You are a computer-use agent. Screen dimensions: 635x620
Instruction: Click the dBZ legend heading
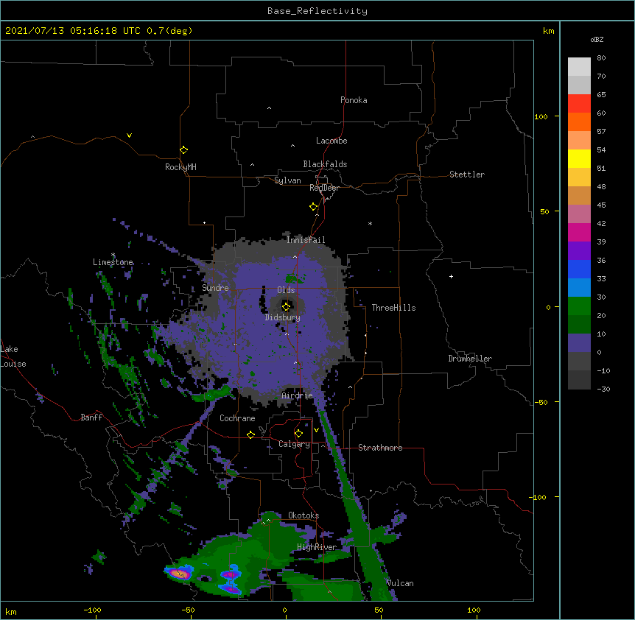pyautogui.click(x=597, y=39)
